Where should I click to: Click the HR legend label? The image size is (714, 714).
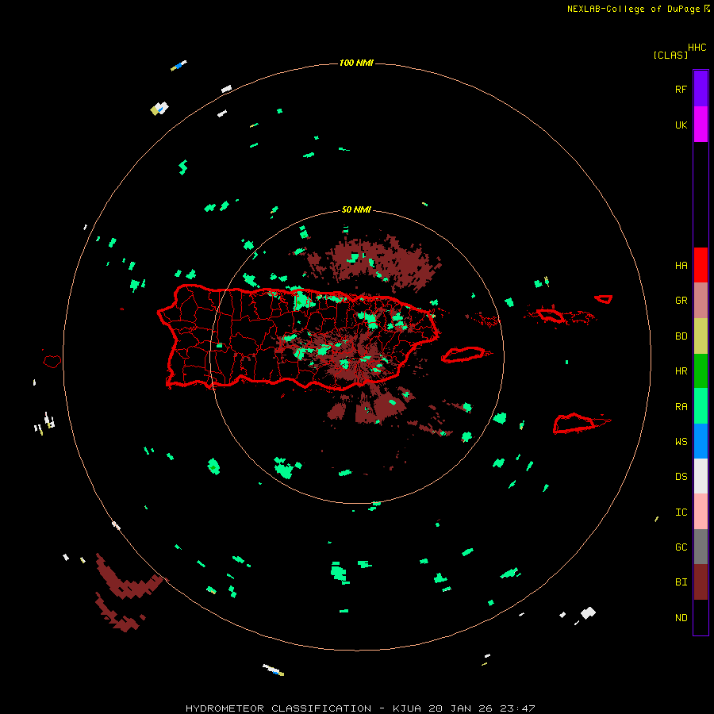coord(681,371)
